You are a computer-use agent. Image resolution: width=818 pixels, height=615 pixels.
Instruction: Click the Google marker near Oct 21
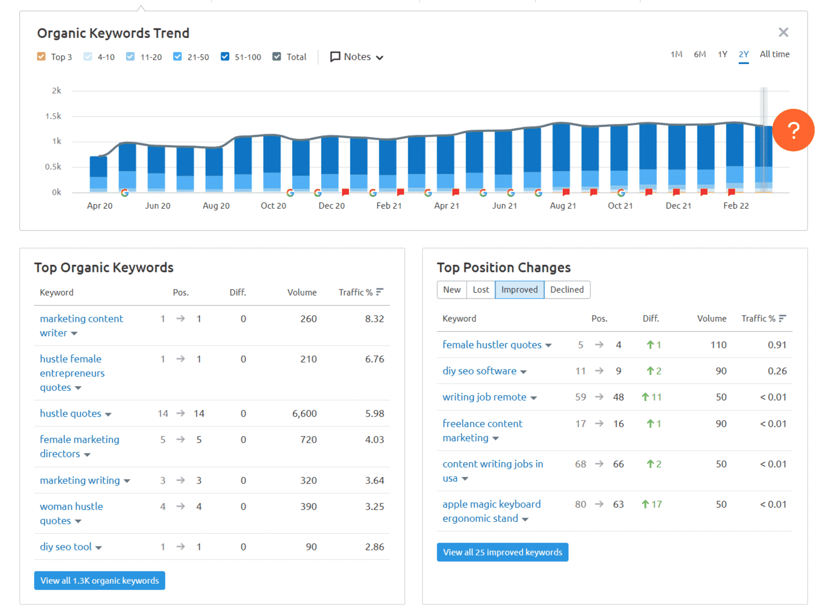click(621, 193)
